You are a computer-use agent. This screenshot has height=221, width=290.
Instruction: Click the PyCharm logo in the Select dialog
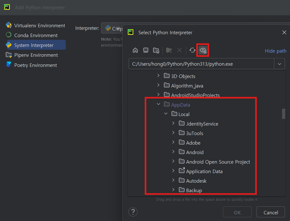131,32
